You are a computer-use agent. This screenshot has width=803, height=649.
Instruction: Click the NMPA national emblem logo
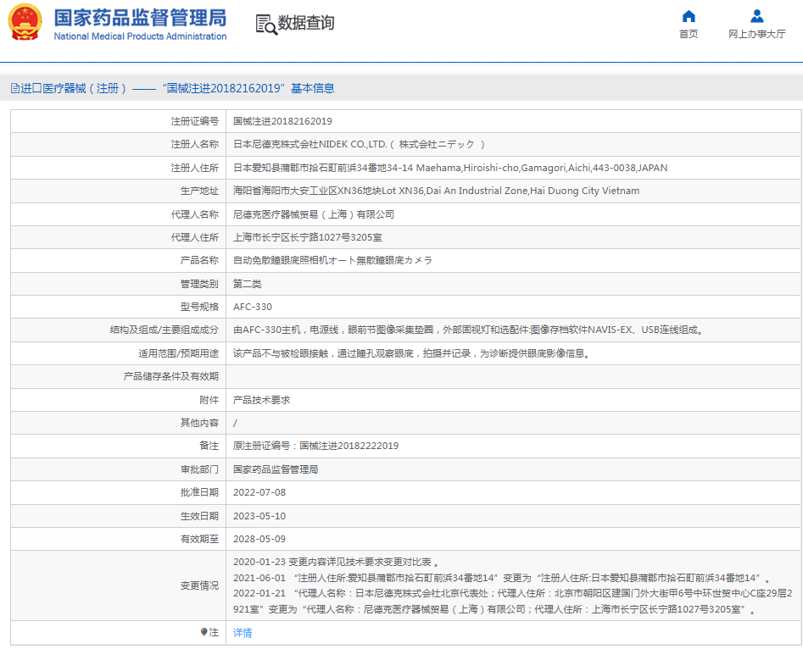click(25, 22)
